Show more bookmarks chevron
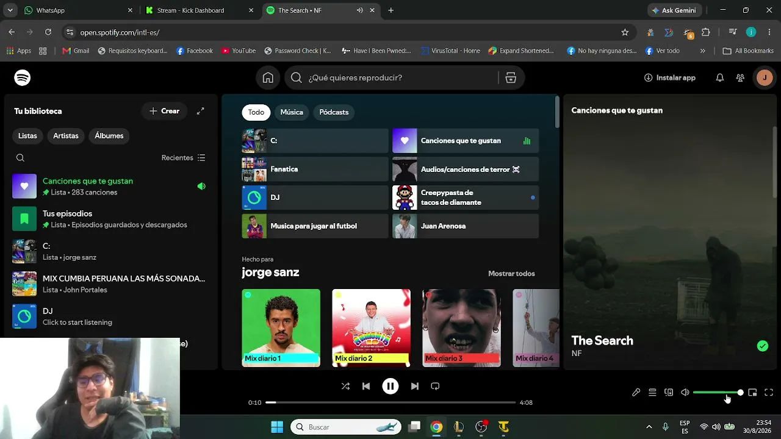This screenshot has width=781, height=439. point(702,51)
